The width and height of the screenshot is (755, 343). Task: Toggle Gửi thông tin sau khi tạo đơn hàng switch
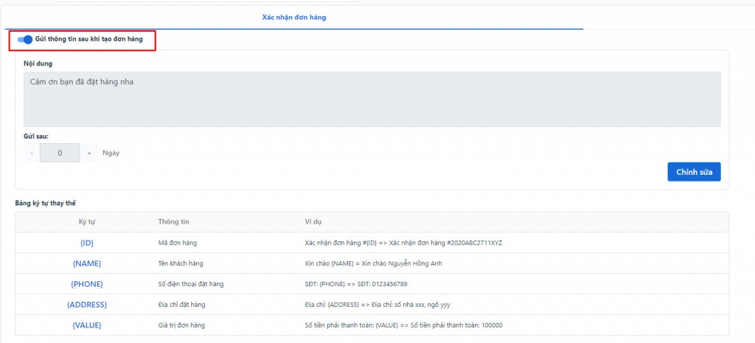tap(25, 39)
